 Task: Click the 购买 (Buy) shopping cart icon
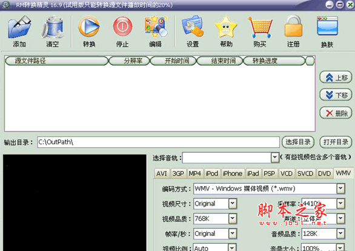point(260,27)
